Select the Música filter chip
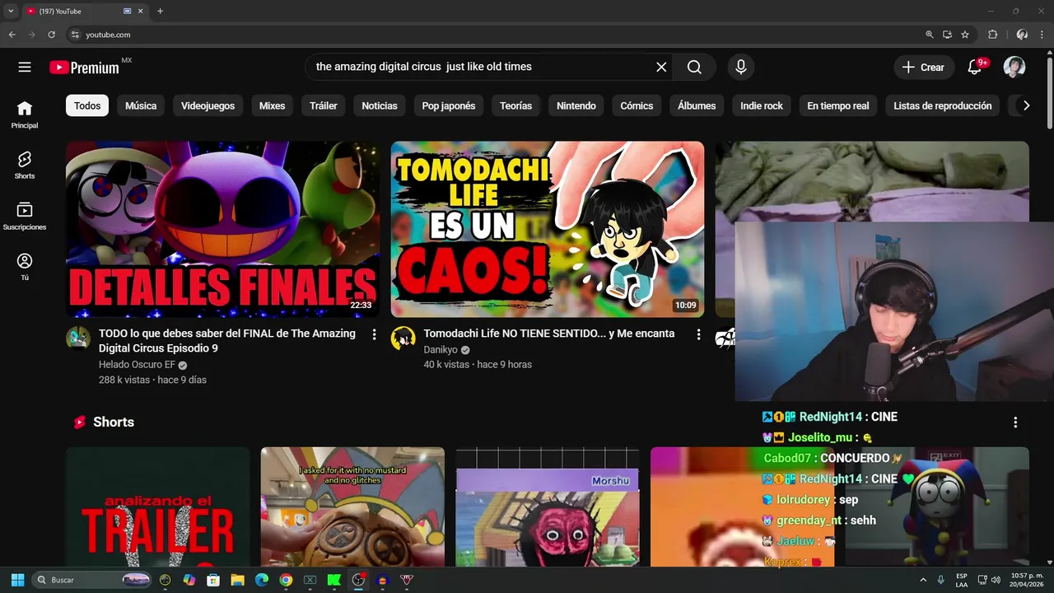This screenshot has height=593, width=1054. [141, 105]
